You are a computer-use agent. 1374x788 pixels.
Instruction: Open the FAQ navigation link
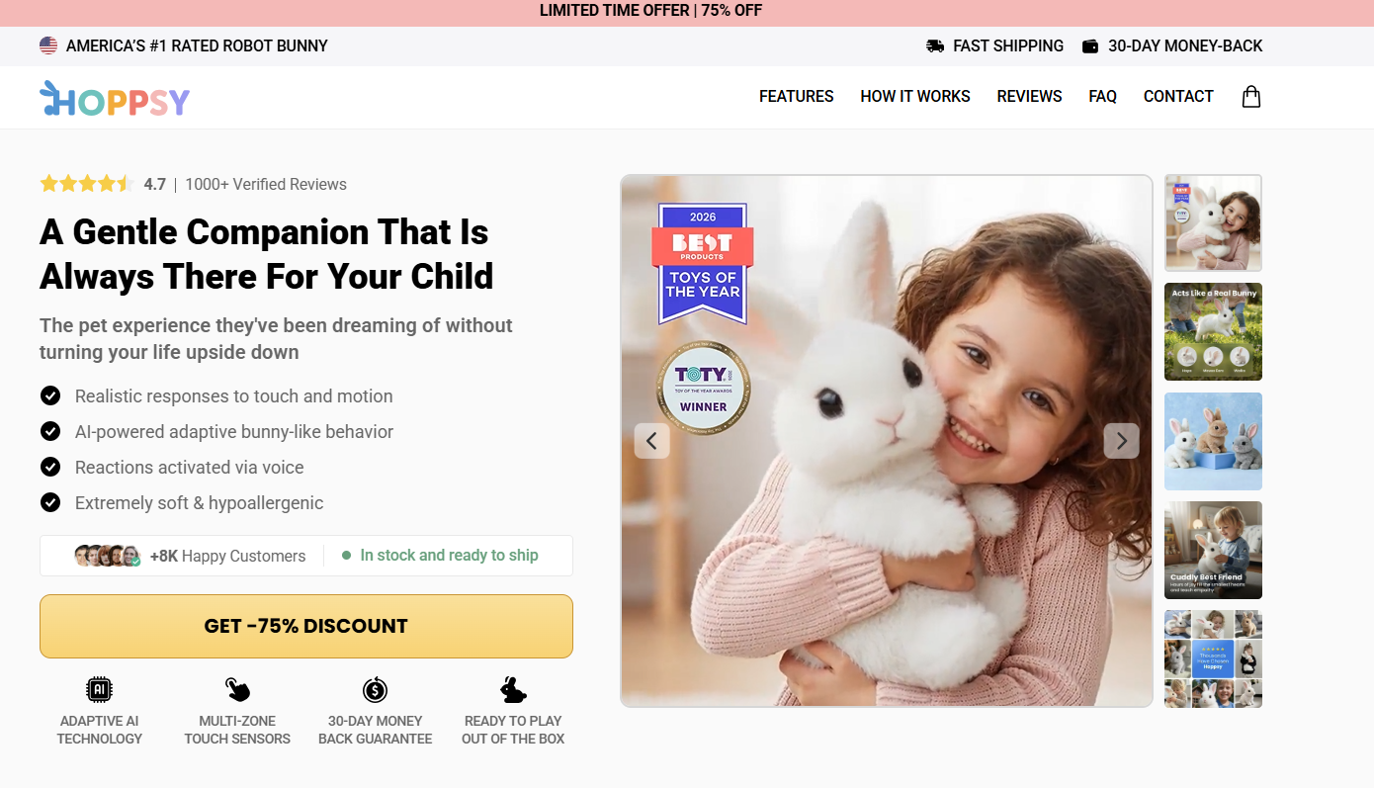coord(1103,96)
